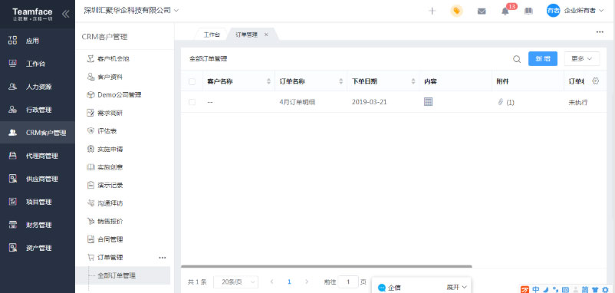Viewport: 615px width, 293px height.
Task: Click the search magnifier icon
Action: click(517, 59)
